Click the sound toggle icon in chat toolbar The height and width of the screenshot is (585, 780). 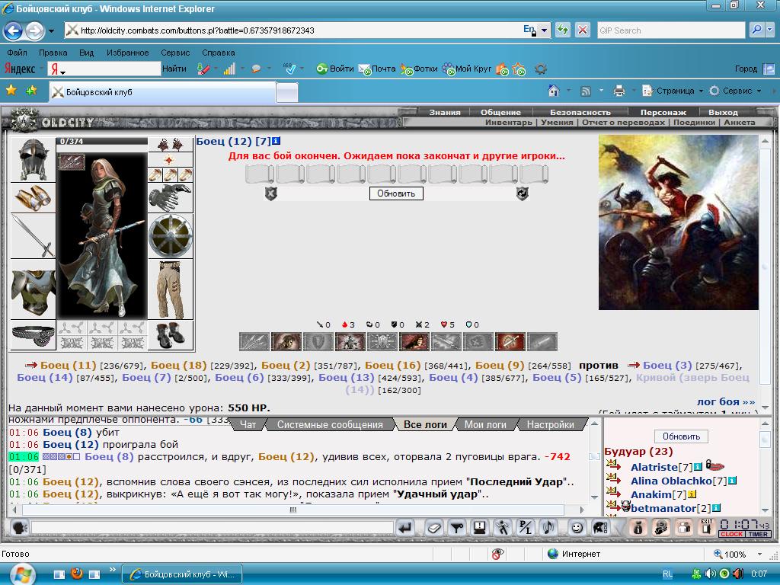pos(548,527)
